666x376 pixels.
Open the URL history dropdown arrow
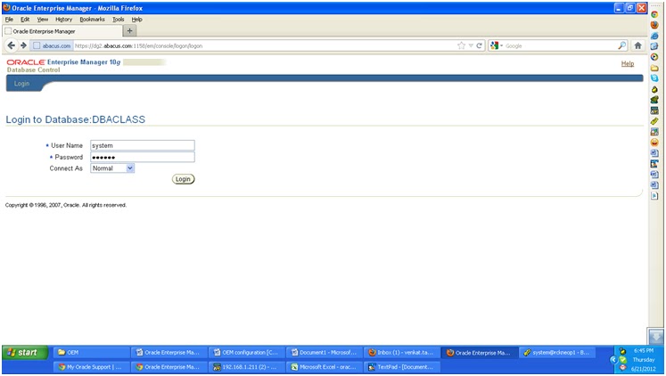coord(471,45)
